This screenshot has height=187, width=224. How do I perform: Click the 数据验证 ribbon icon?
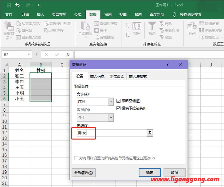[x=201, y=37]
